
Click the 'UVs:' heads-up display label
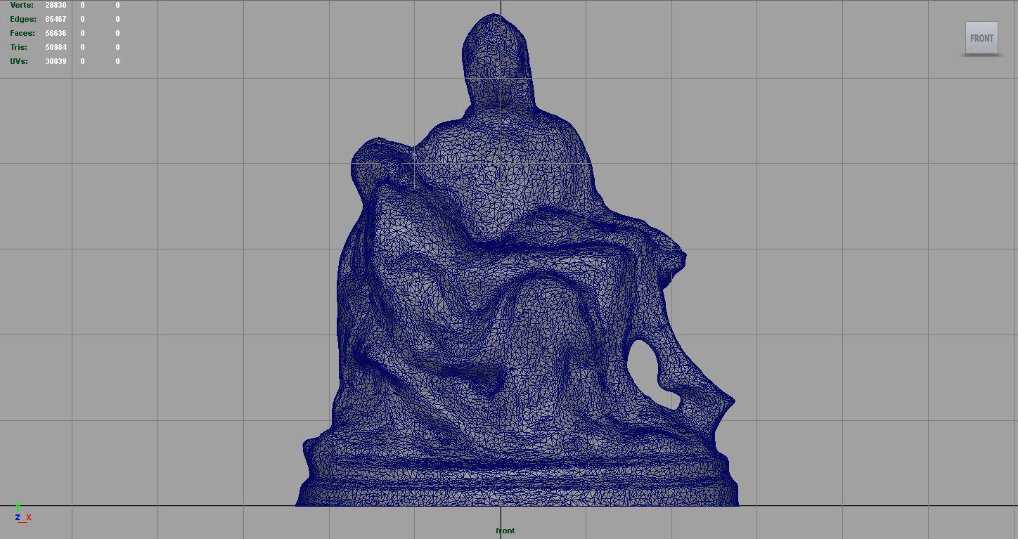pyautogui.click(x=19, y=61)
